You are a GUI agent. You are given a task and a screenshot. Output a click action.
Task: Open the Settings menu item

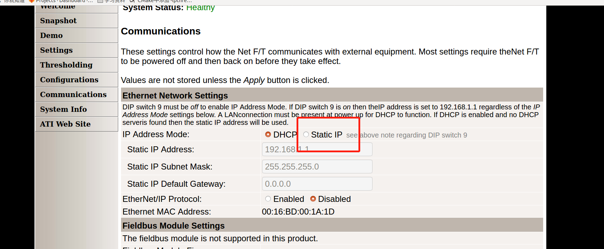point(56,50)
